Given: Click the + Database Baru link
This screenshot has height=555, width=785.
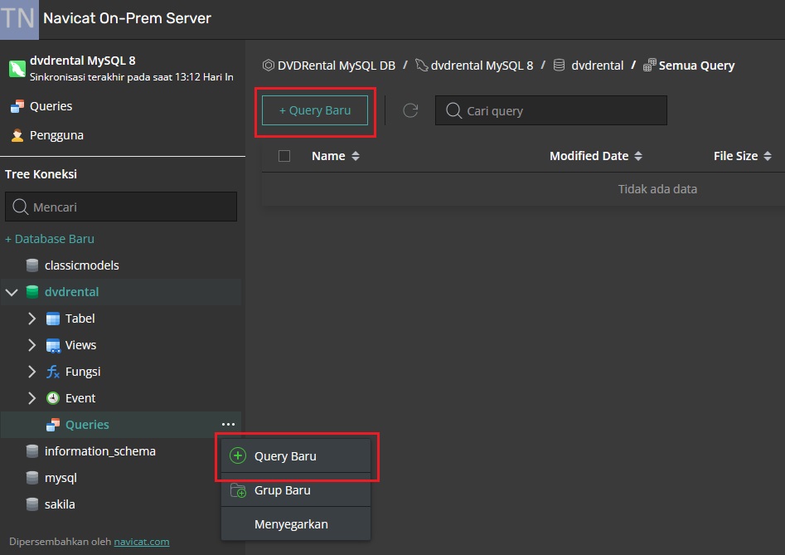Looking at the screenshot, I should 50,239.
